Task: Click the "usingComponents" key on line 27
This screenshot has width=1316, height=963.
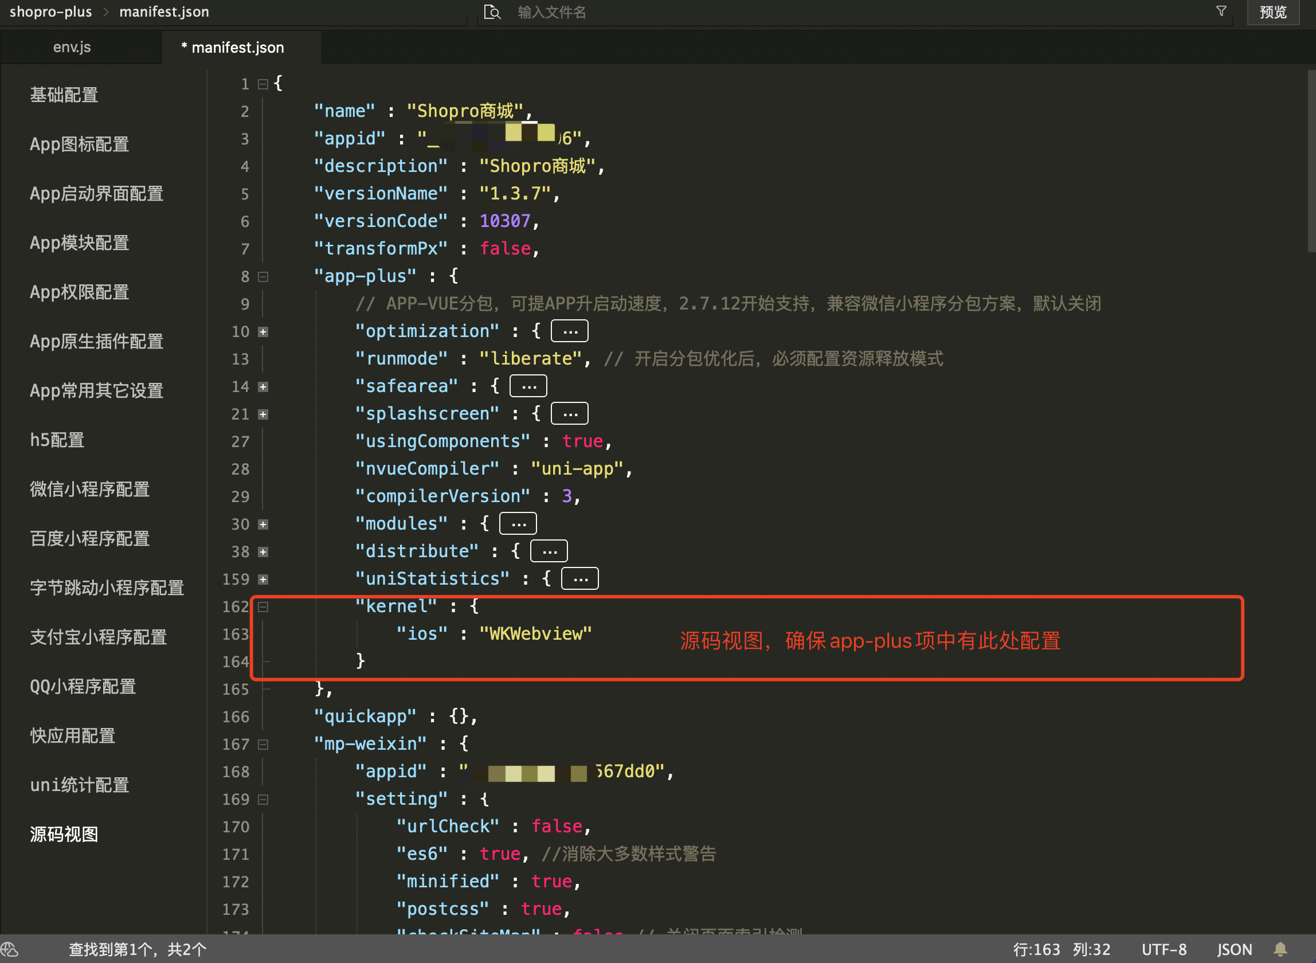Action: click(443, 441)
